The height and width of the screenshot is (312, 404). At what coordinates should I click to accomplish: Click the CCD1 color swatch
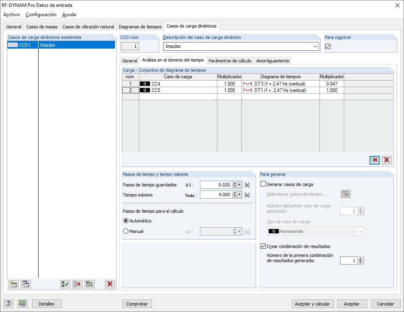point(13,45)
